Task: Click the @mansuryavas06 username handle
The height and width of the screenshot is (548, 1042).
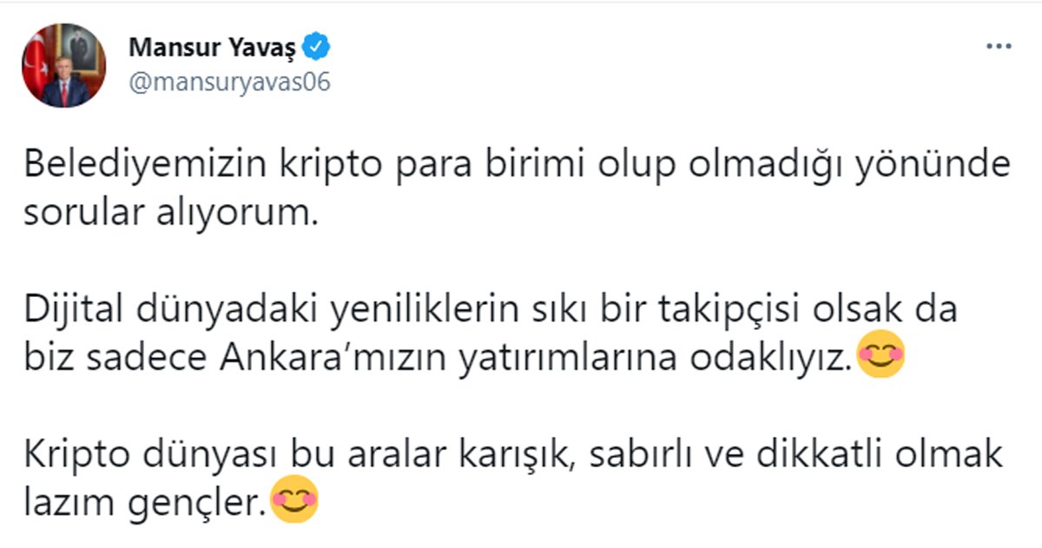Action: (230, 83)
